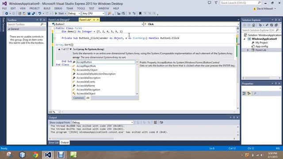Click the Alphabetical sort icon in Properties
This screenshot has width=283, height=159.
[x=249, y=93]
